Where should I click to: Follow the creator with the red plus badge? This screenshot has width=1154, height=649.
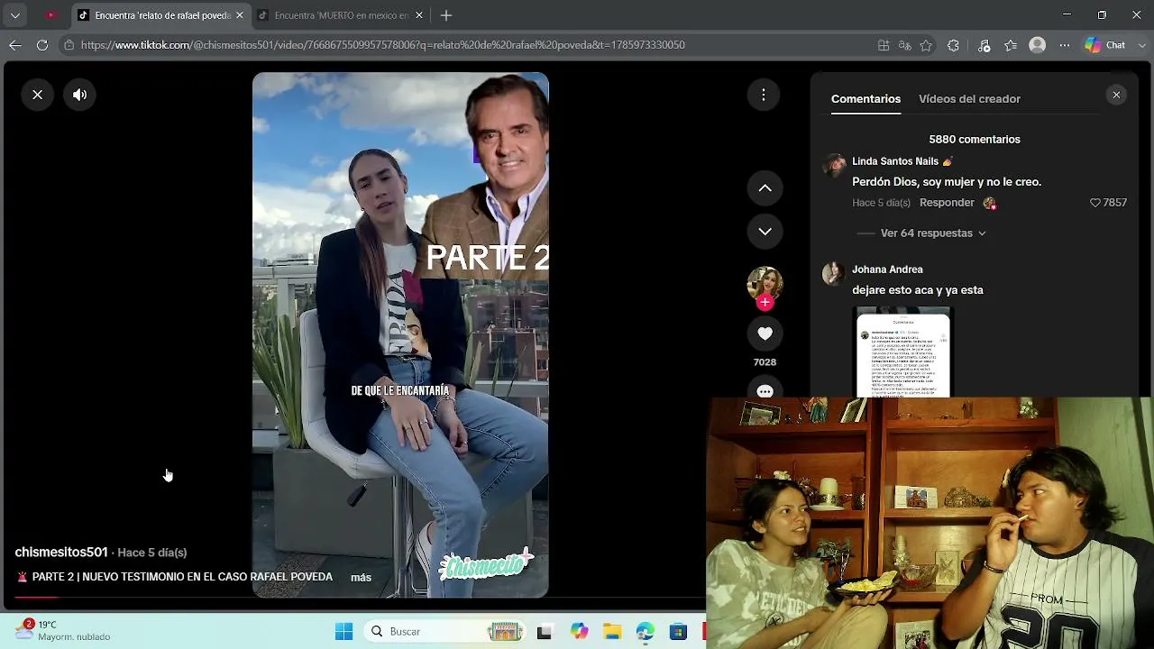[765, 303]
